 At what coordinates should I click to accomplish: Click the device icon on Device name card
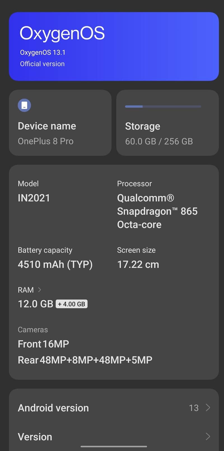(24, 105)
